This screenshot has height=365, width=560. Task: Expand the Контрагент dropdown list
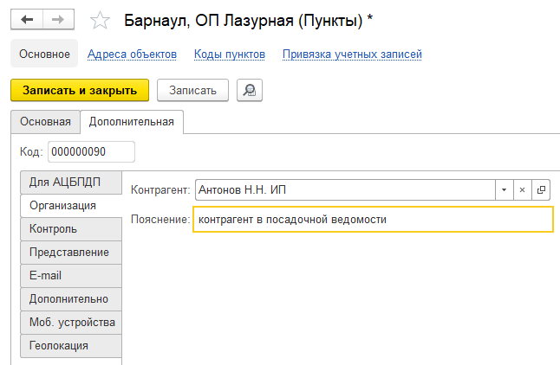tap(503, 189)
